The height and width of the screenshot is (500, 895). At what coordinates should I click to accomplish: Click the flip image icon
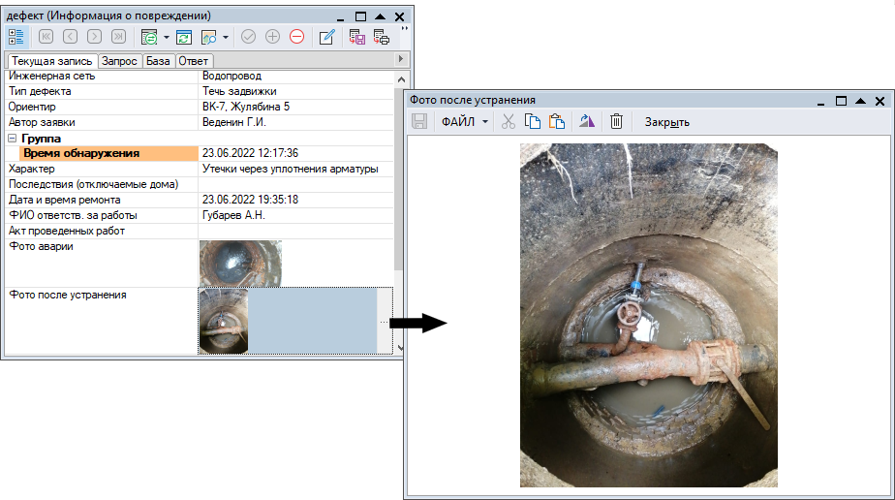click(586, 121)
